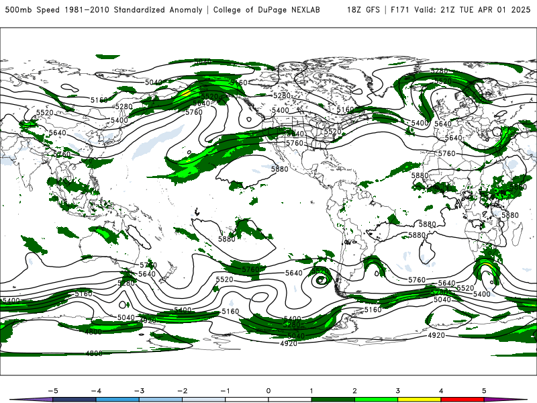This screenshot has width=537, height=403.
Task: Click the red 4 to 5 colorbar segment
Action: [x=462, y=400]
